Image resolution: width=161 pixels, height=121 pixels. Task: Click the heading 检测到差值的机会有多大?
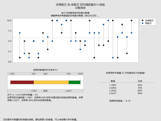click(45, 70)
